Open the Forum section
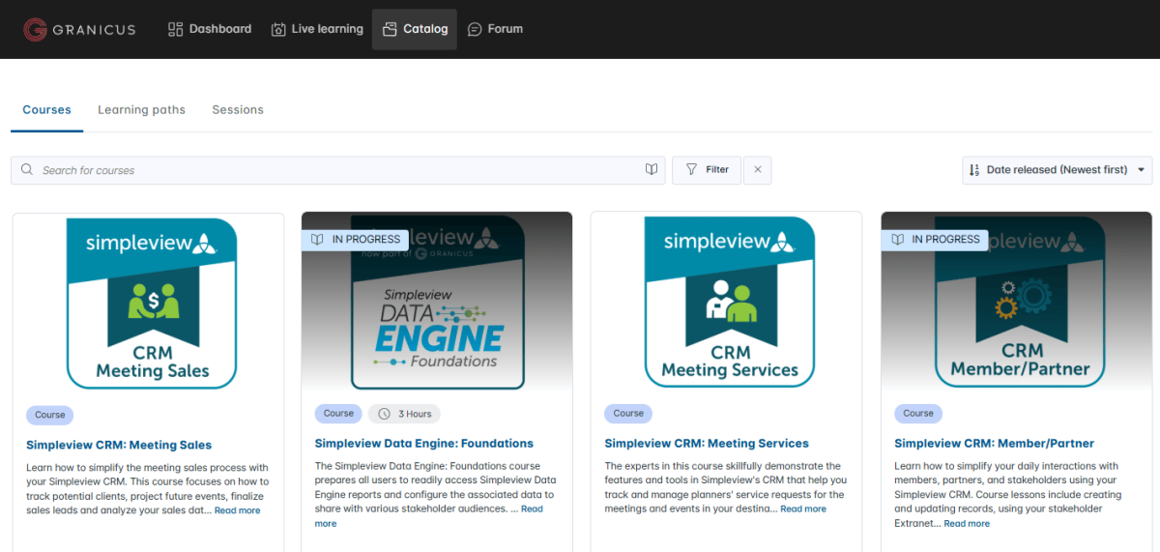Screen dimensions: 1160x552 495,29
